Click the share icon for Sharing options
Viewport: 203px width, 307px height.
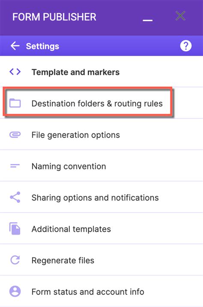(x=15, y=197)
